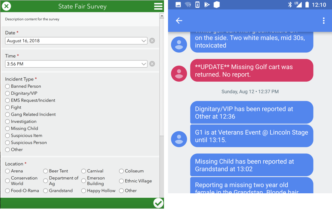Viewport: 332px width, 209px height.
Task: Open the Time dropdown
Action: (144, 64)
